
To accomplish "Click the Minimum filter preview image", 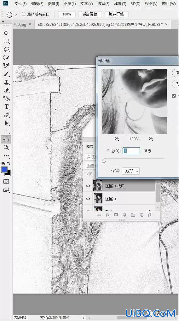I will pyautogui.click(x=134, y=102).
